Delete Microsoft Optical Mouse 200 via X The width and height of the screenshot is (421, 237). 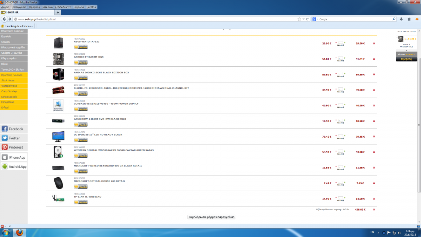(374, 183)
